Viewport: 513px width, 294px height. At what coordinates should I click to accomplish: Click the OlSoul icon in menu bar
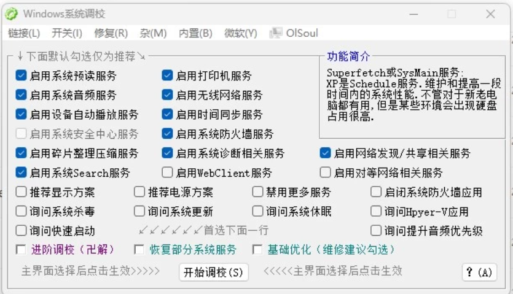tap(276, 33)
